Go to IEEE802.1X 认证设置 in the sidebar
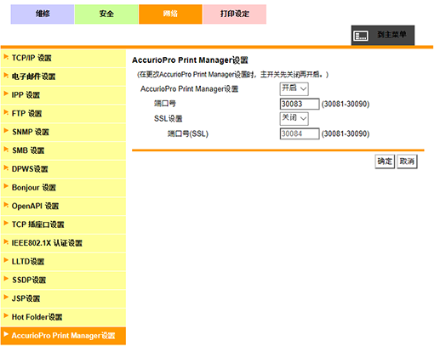 63,243
